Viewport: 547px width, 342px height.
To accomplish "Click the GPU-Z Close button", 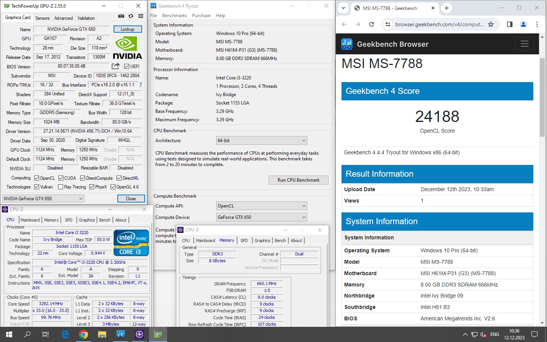I will (x=131, y=198).
